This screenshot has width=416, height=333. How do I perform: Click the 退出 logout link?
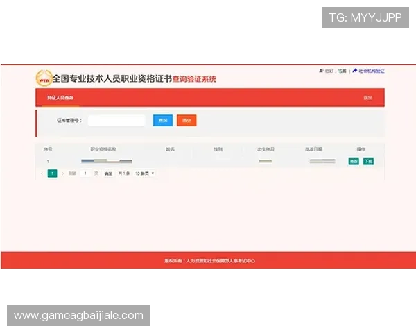(x=367, y=98)
